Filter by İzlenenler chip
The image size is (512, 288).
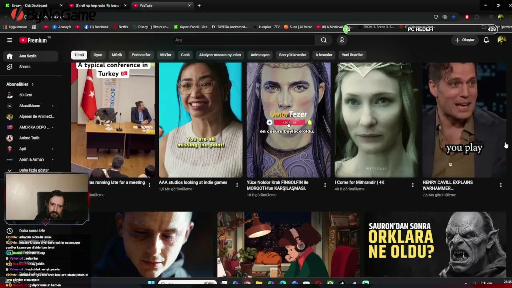[324, 55]
